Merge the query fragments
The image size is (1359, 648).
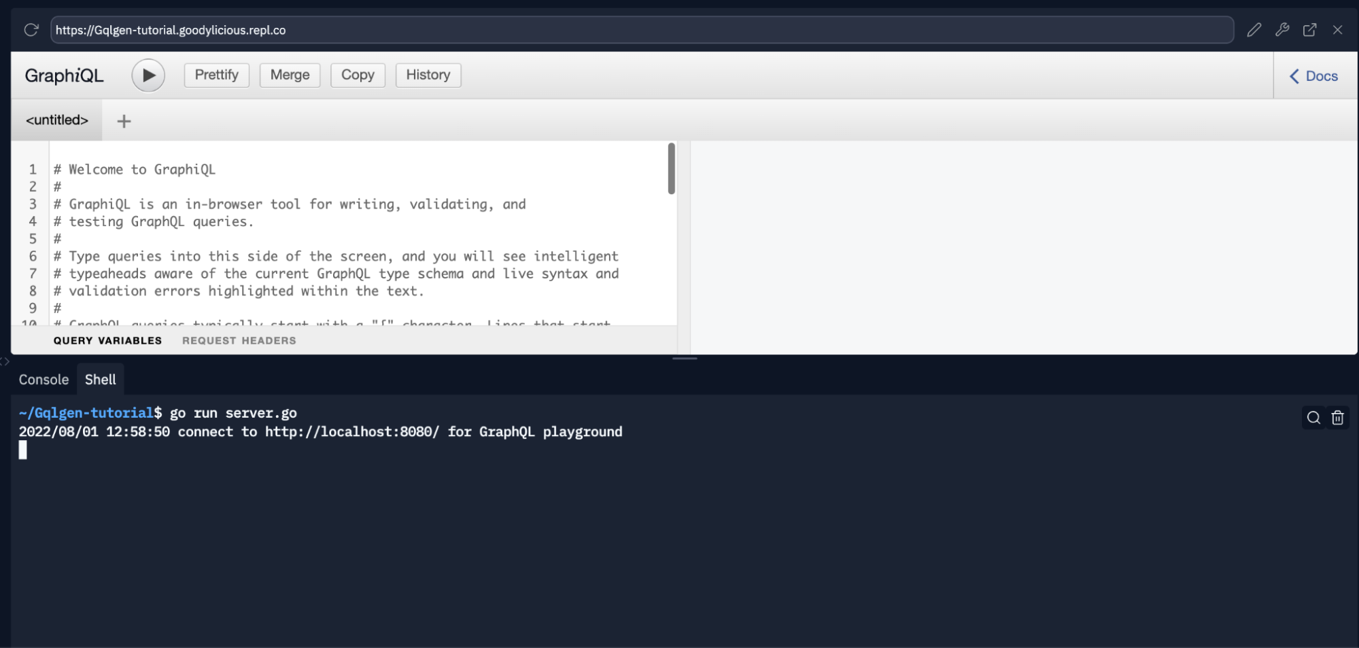[290, 75]
